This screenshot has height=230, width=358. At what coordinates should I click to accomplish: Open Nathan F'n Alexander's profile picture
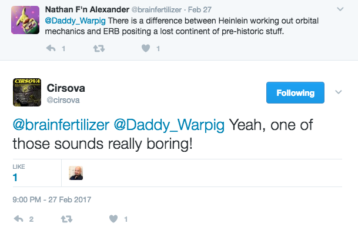point(25,20)
